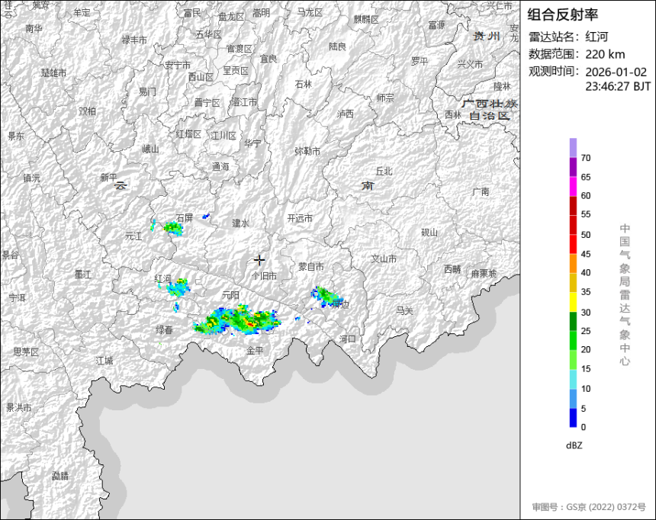
Task: Click the 石屏 map label
Action: pyautogui.click(x=184, y=218)
